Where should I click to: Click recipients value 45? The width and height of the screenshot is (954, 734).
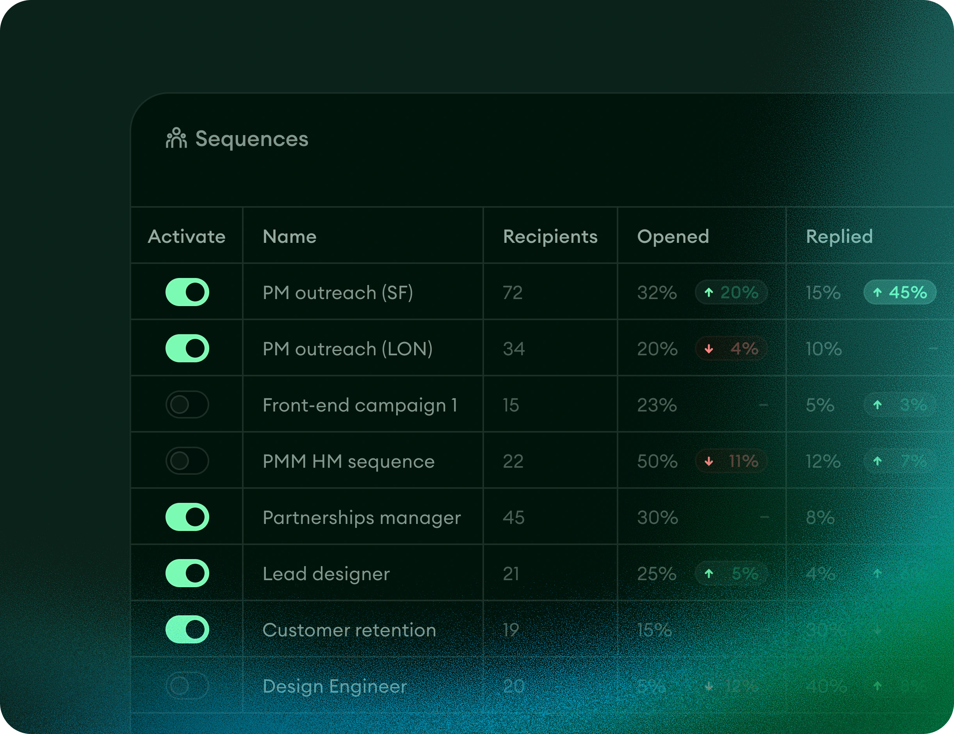click(x=514, y=517)
